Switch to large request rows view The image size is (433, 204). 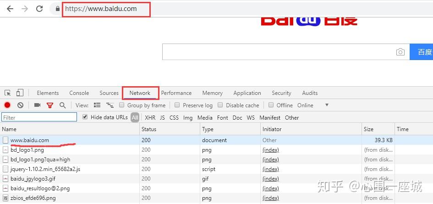(x=97, y=105)
